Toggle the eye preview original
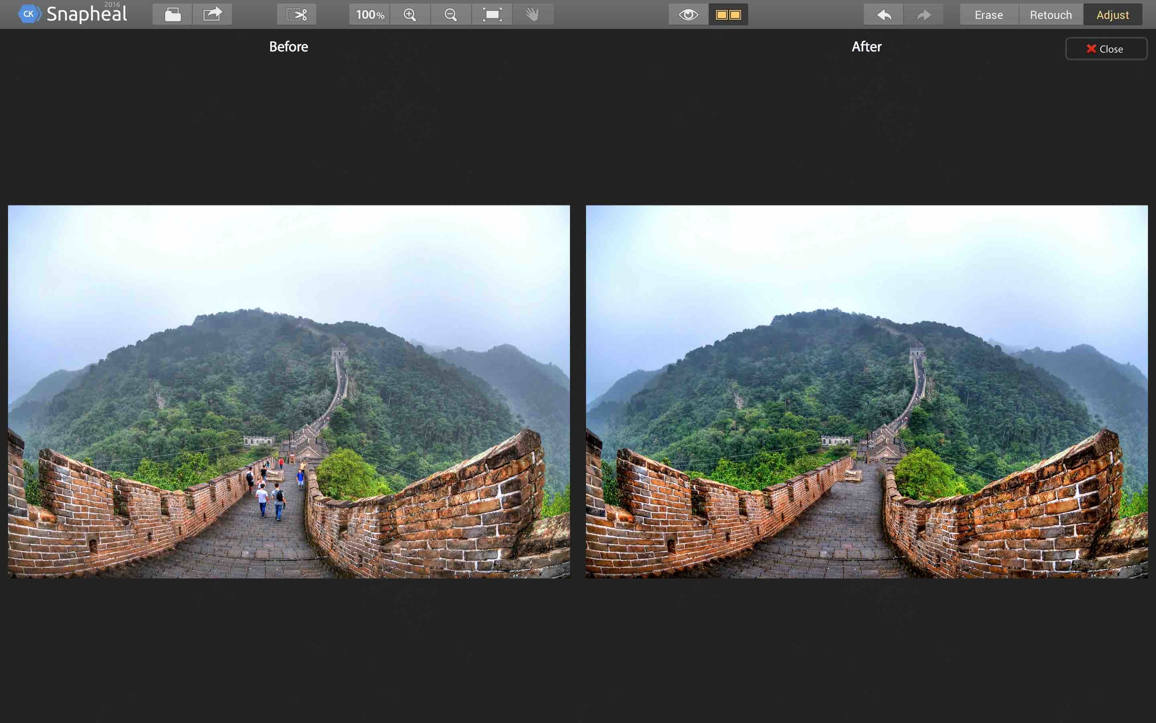The height and width of the screenshot is (723, 1156). click(688, 14)
